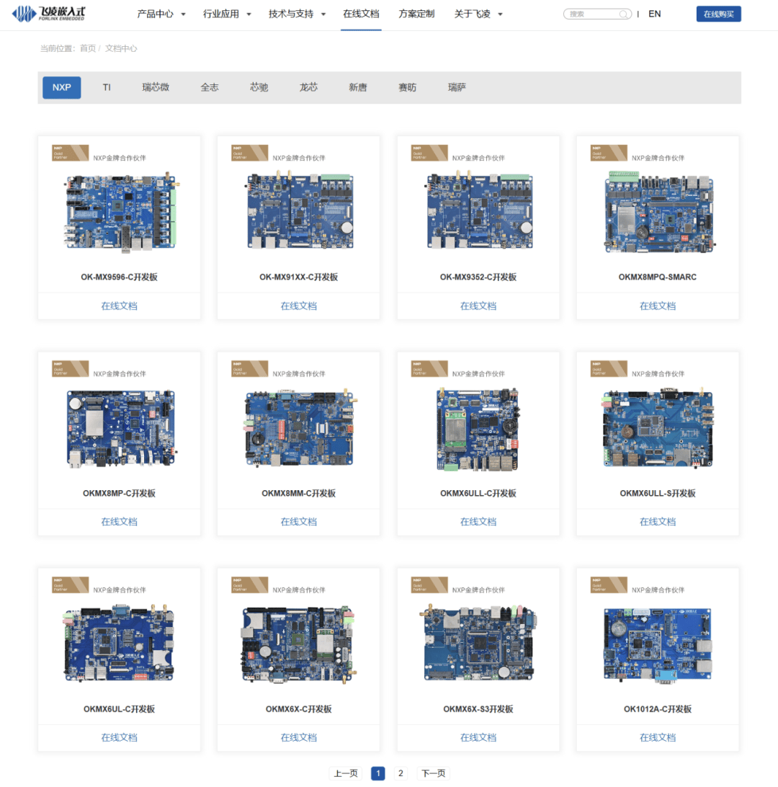The height and width of the screenshot is (787, 778).
Task: Click the OKMX6ULL-S board image
Action: [x=658, y=427]
